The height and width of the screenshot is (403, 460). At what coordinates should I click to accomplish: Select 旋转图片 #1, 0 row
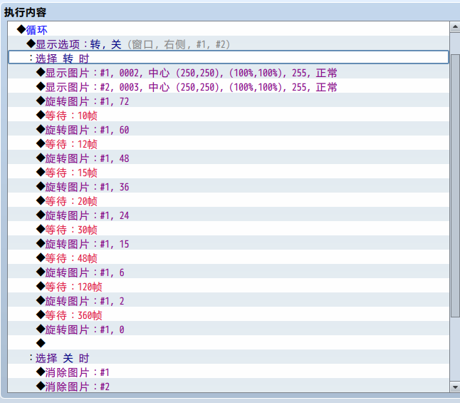point(229,329)
